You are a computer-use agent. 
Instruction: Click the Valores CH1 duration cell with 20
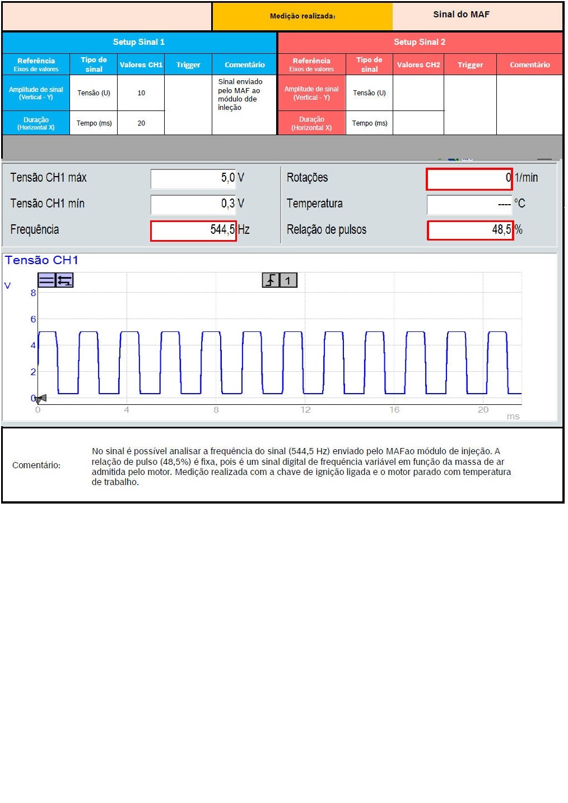[x=141, y=123]
